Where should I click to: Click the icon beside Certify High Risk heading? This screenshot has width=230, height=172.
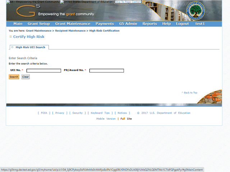click(10, 37)
